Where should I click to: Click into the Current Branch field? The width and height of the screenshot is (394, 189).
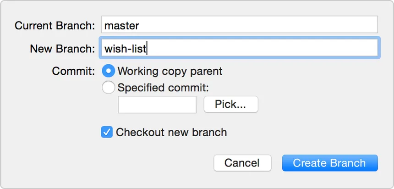click(239, 25)
